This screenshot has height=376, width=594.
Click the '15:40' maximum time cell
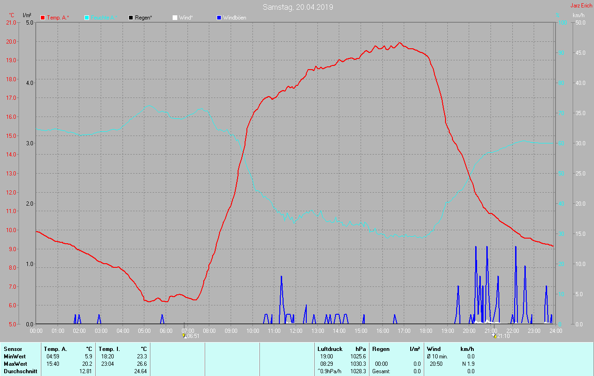tap(52, 363)
